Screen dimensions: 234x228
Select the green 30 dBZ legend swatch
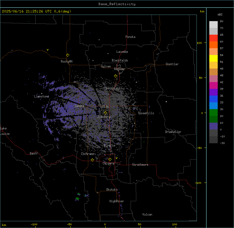tap(213, 113)
